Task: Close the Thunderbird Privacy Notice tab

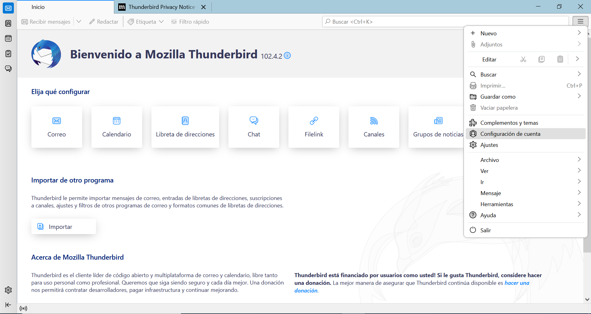Action: pyautogui.click(x=203, y=7)
